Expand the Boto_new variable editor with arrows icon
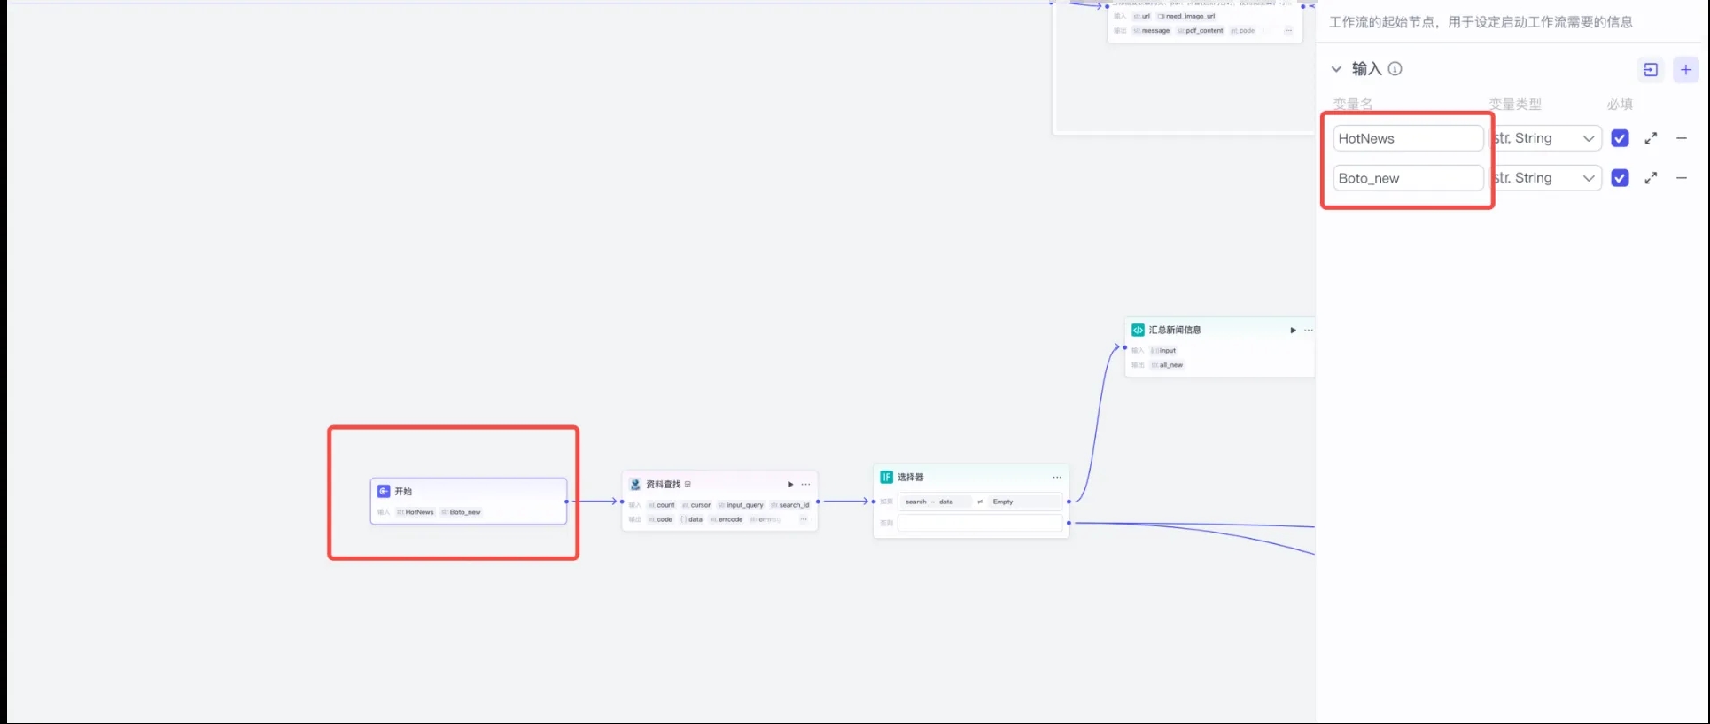The image size is (1710, 724). tap(1651, 178)
